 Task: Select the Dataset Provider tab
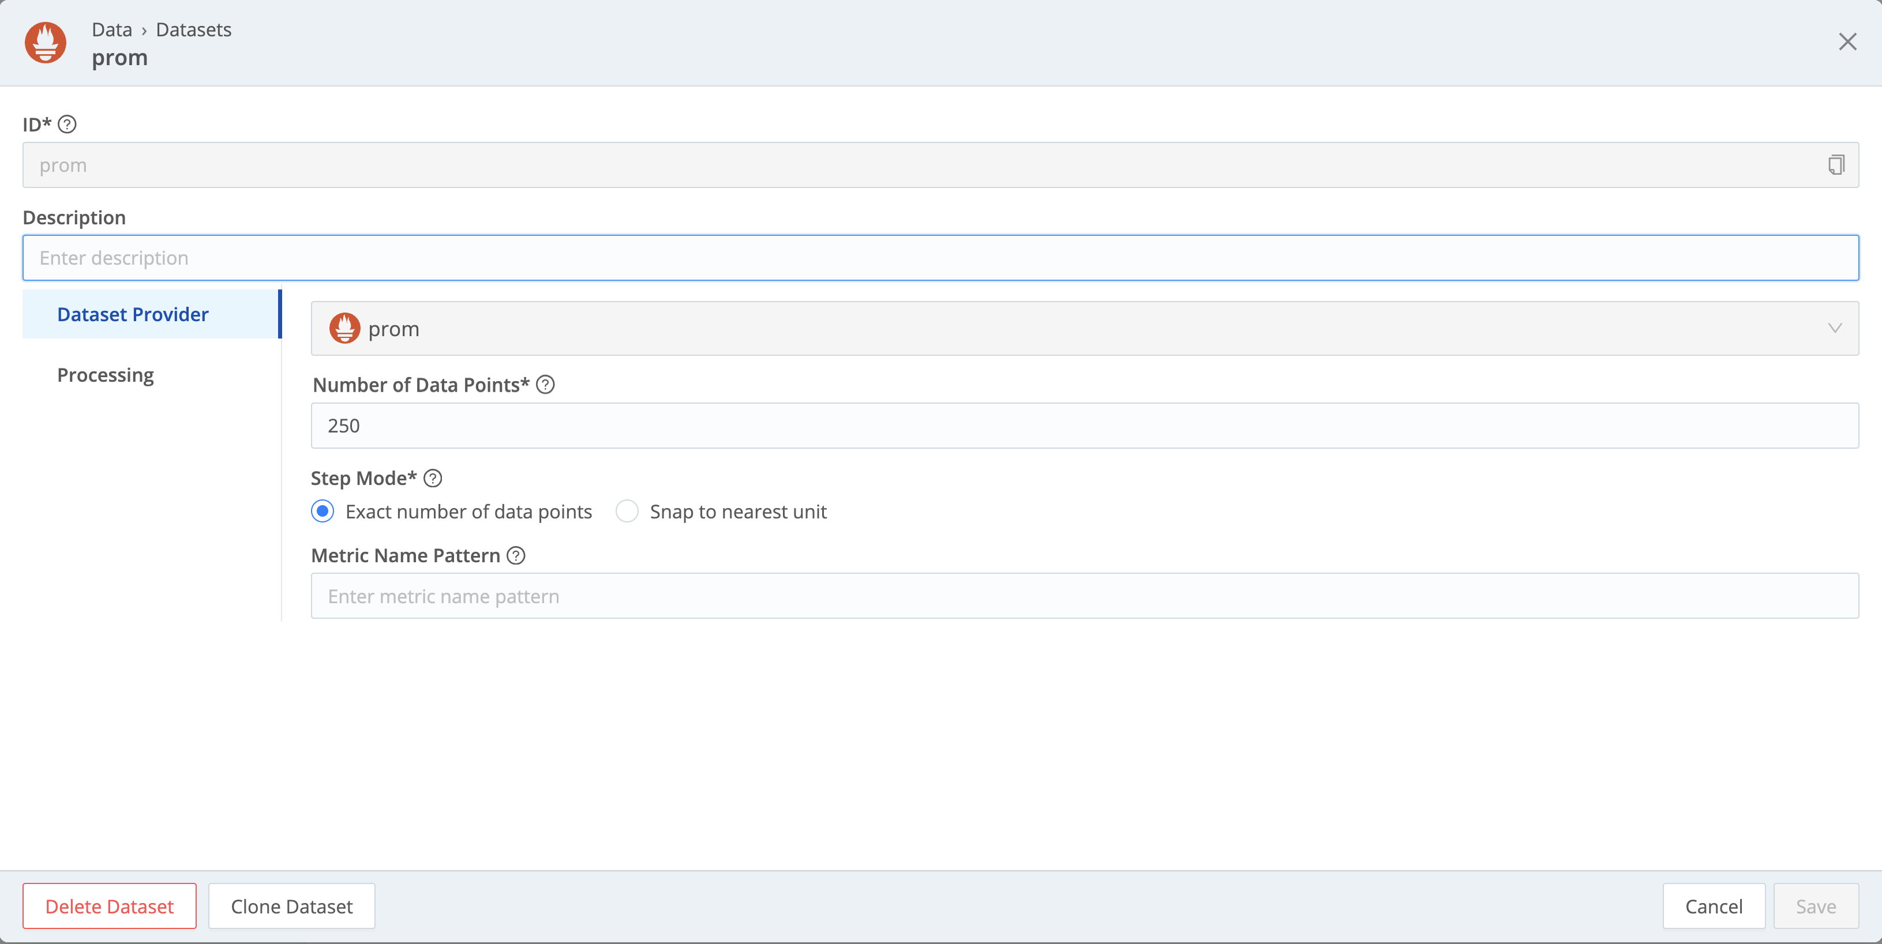click(132, 314)
